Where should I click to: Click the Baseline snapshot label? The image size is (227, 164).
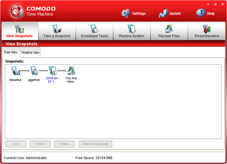click(x=15, y=80)
